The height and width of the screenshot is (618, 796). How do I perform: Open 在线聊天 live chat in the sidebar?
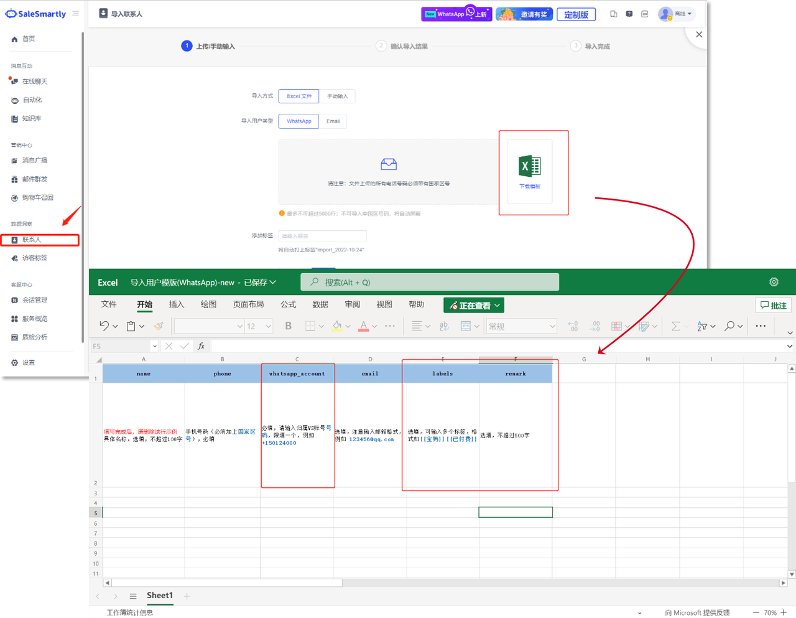pyautogui.click(x=34, y=82)
